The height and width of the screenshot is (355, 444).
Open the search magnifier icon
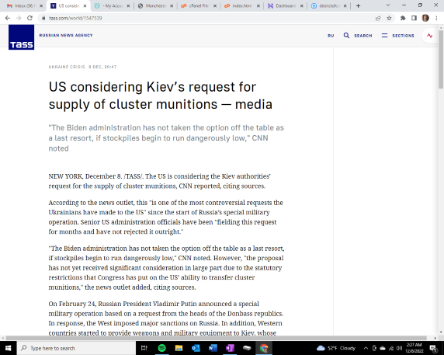346,36
